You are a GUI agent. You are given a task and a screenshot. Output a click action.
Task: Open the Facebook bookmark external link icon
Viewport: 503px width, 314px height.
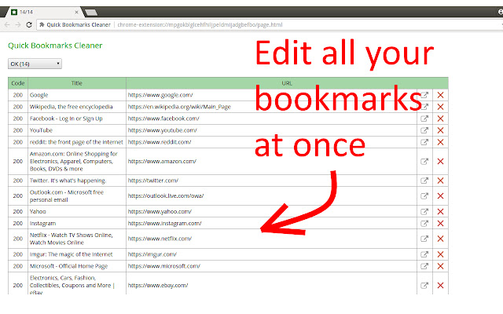click(424, 119)
